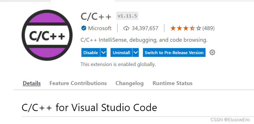Click the Microsoft verified publisher badge

point(84,28)
